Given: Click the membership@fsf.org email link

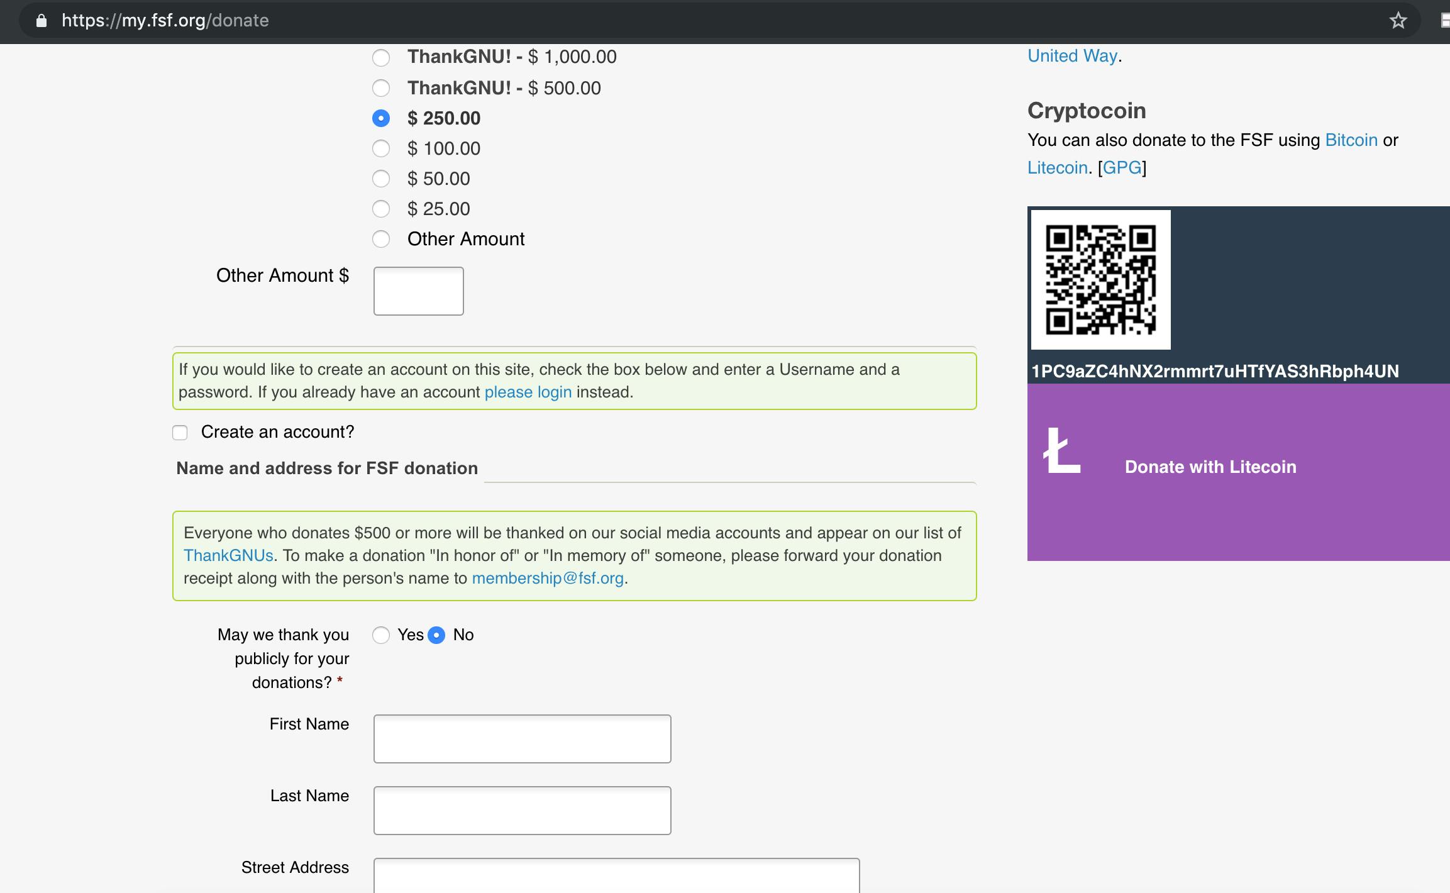Looking at the screenshot, I should [548, 579].
